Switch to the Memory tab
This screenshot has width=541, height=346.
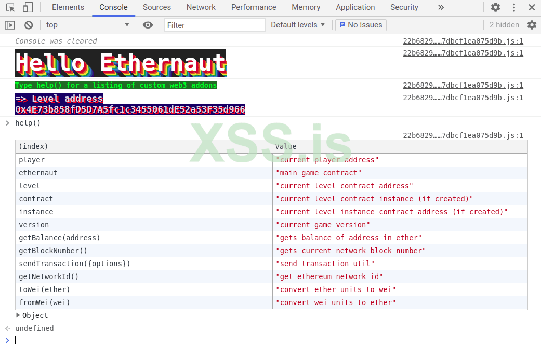coord(306,7)
